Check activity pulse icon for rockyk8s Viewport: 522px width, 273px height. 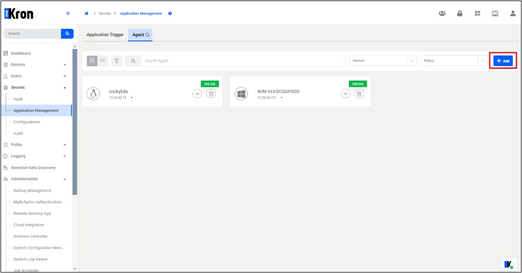198,94
